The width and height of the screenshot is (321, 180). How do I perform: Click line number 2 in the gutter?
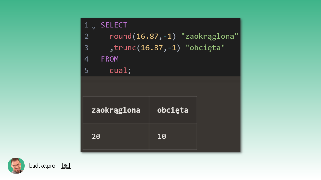pyautogui.click(x=87, y=37)
